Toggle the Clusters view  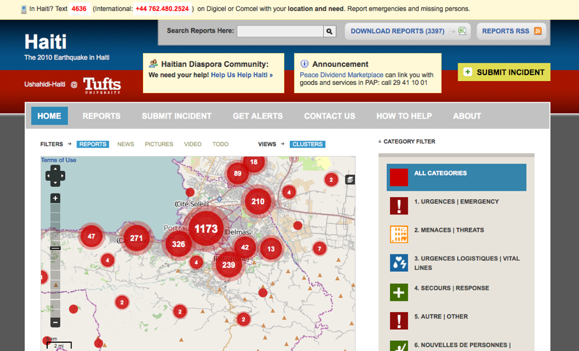pos(307,144)
